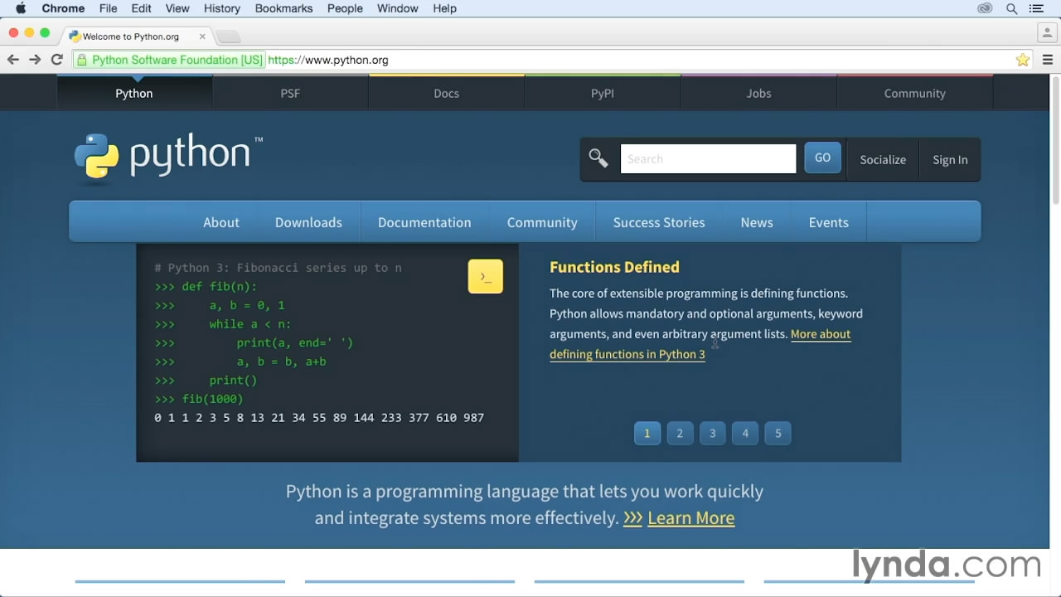Click Chrome user profile icon
The image size is (1061, 597).
pyautogui.click(x=1046, y=34)
